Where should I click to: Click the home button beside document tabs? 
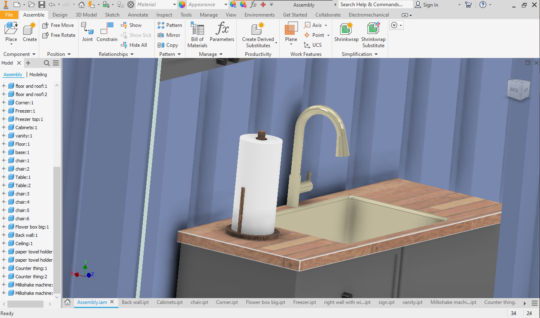[x=67, y=302]
